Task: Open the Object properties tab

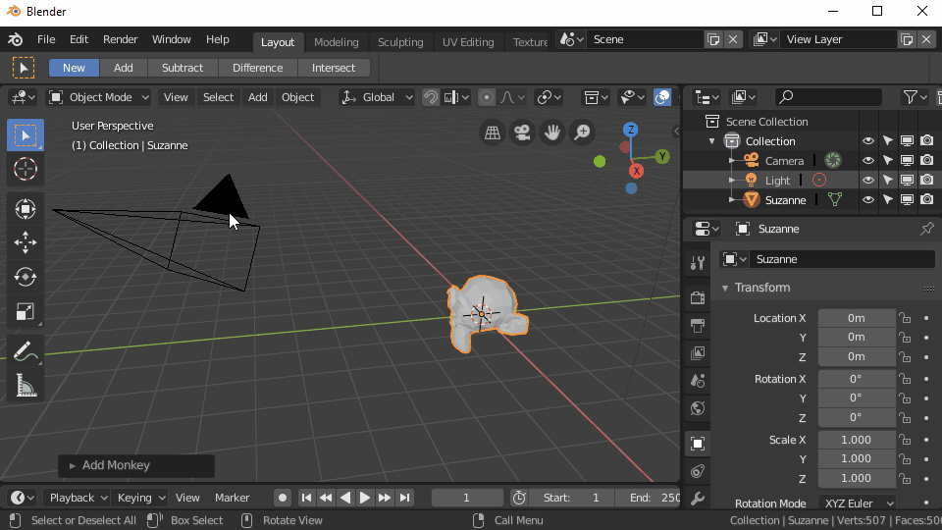Action: click(x=698, y=444)
